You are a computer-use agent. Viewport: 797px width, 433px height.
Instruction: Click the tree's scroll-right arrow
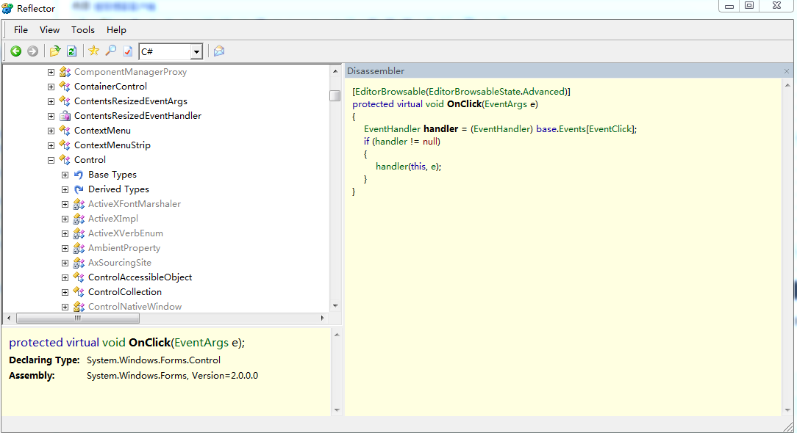322,319
